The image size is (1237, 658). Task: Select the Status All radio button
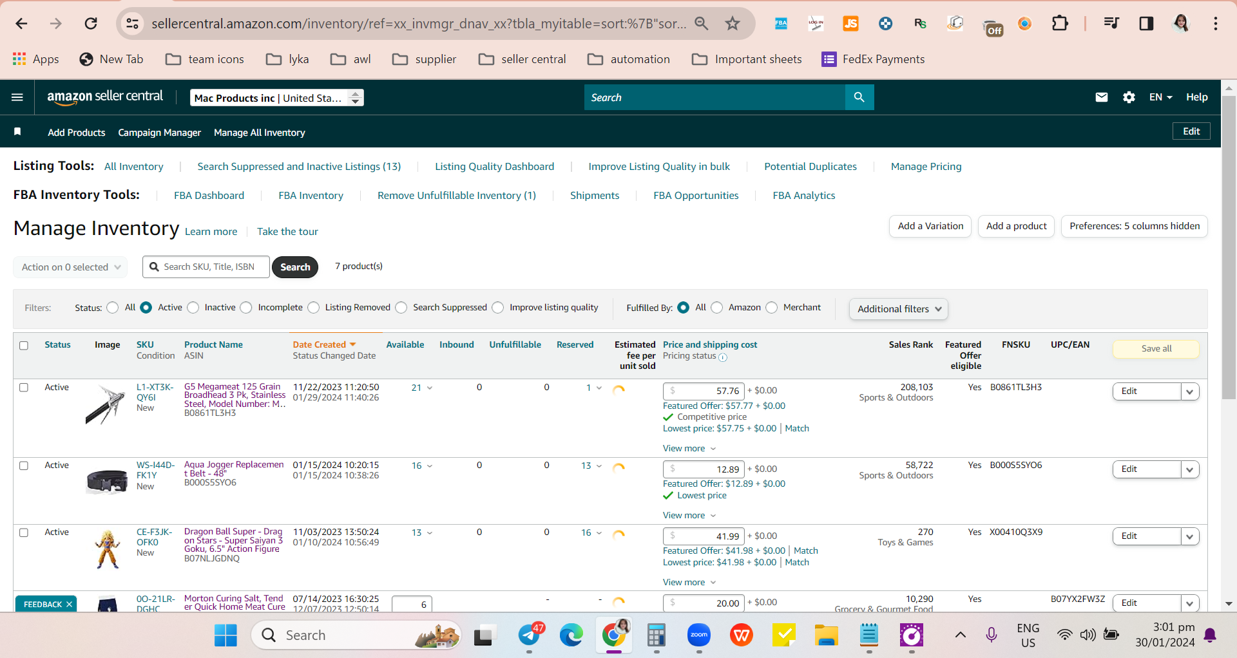click(x=113, y=308)
